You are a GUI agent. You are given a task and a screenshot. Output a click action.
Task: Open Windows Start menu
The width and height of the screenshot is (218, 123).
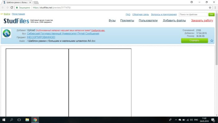point(4,120)
